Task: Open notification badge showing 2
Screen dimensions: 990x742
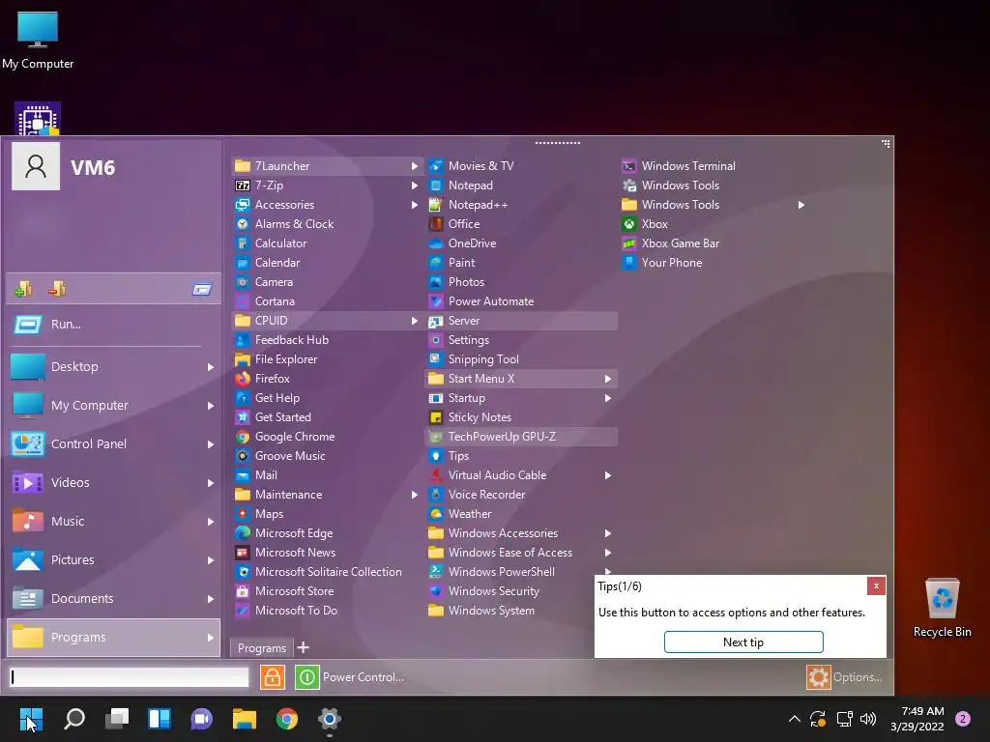Action: click(963, 719)
